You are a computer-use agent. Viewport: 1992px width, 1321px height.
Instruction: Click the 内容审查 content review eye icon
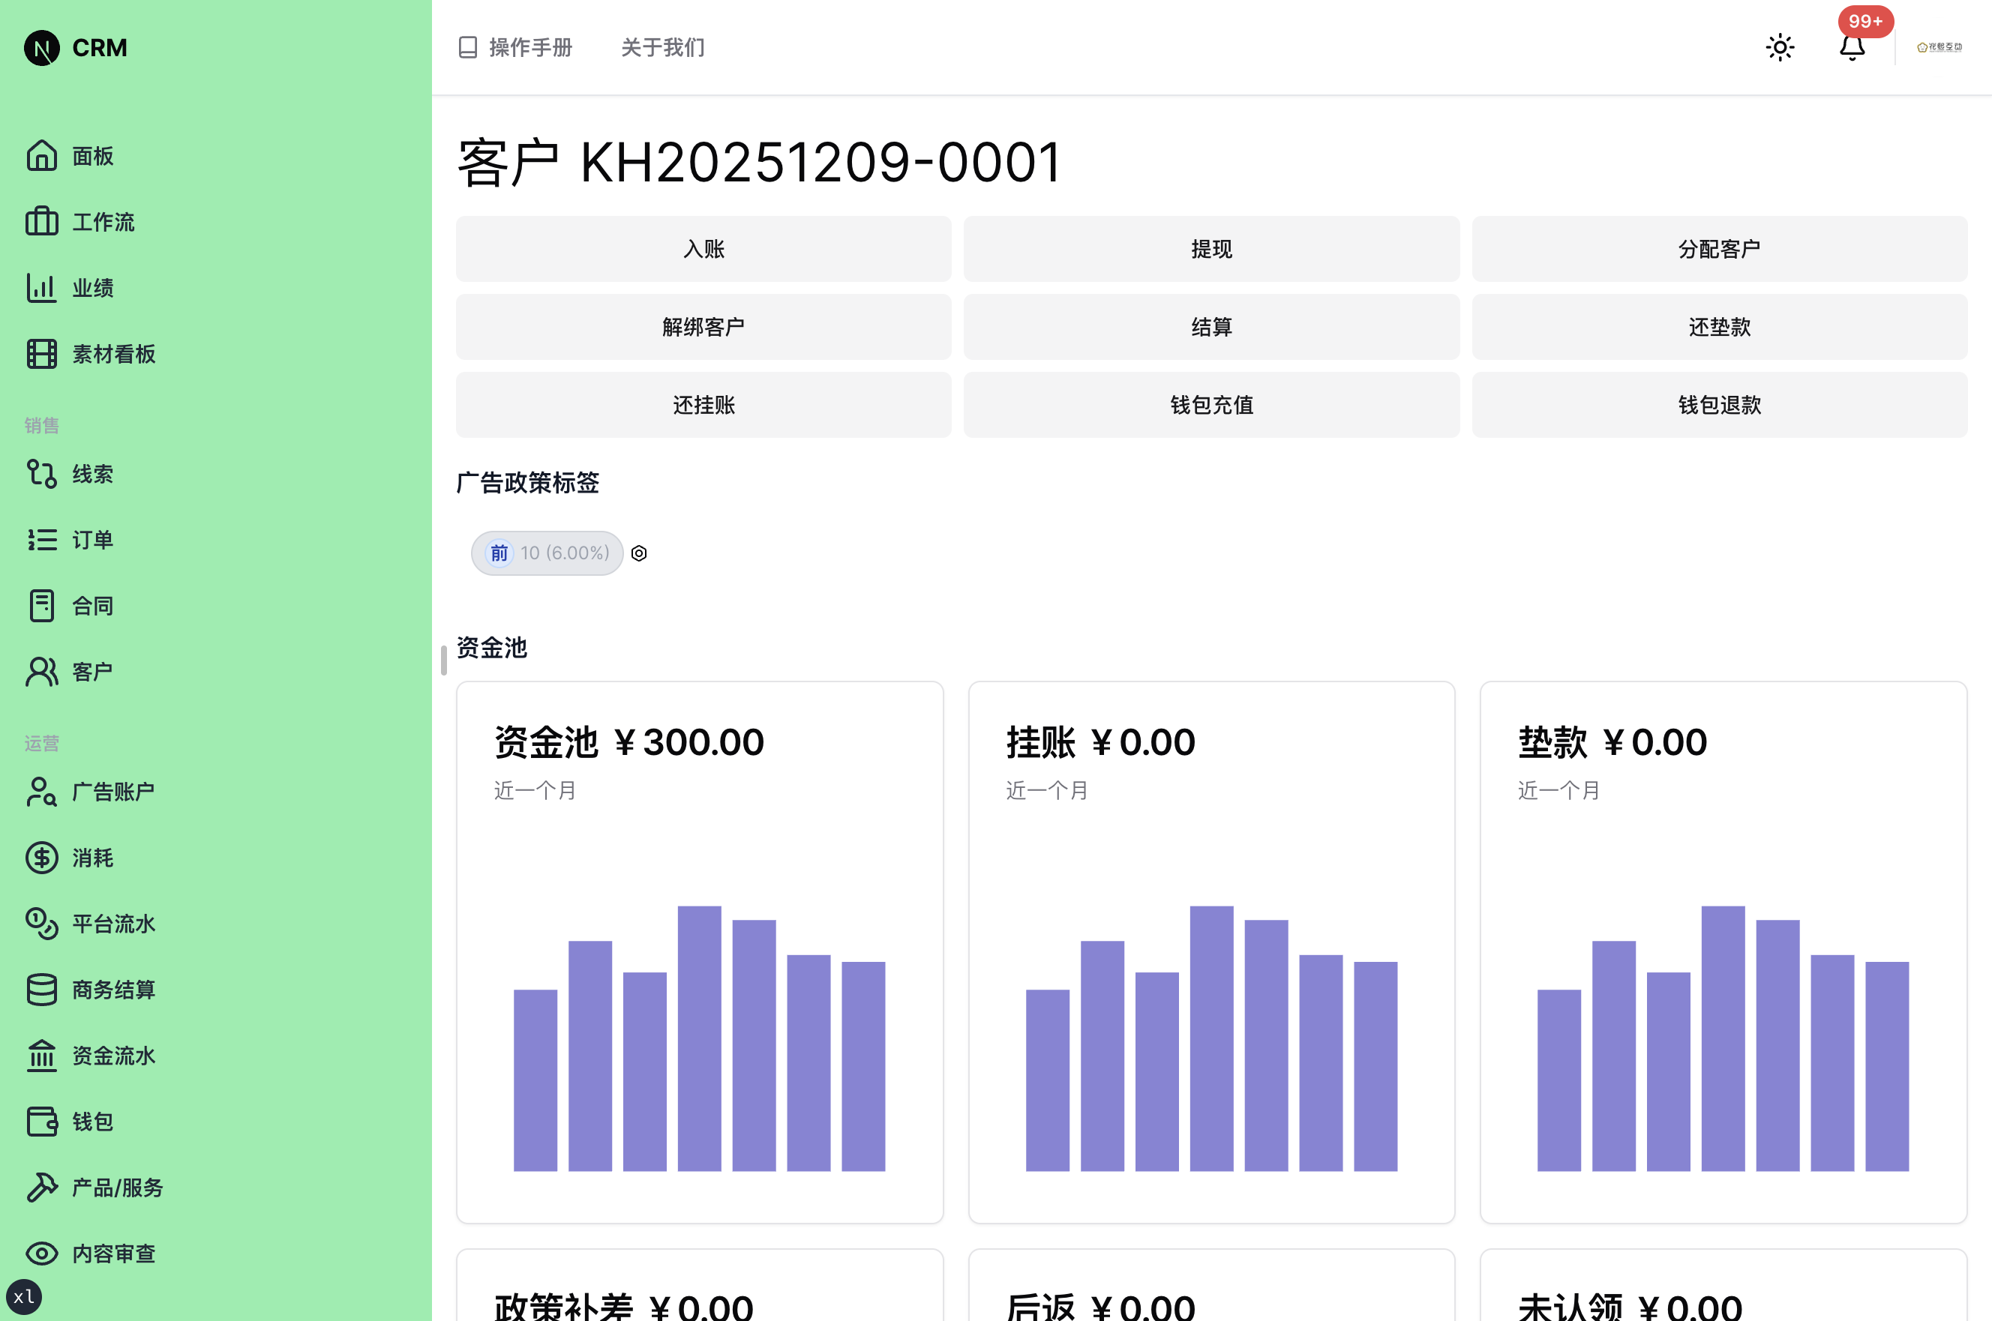point(41,1254)
